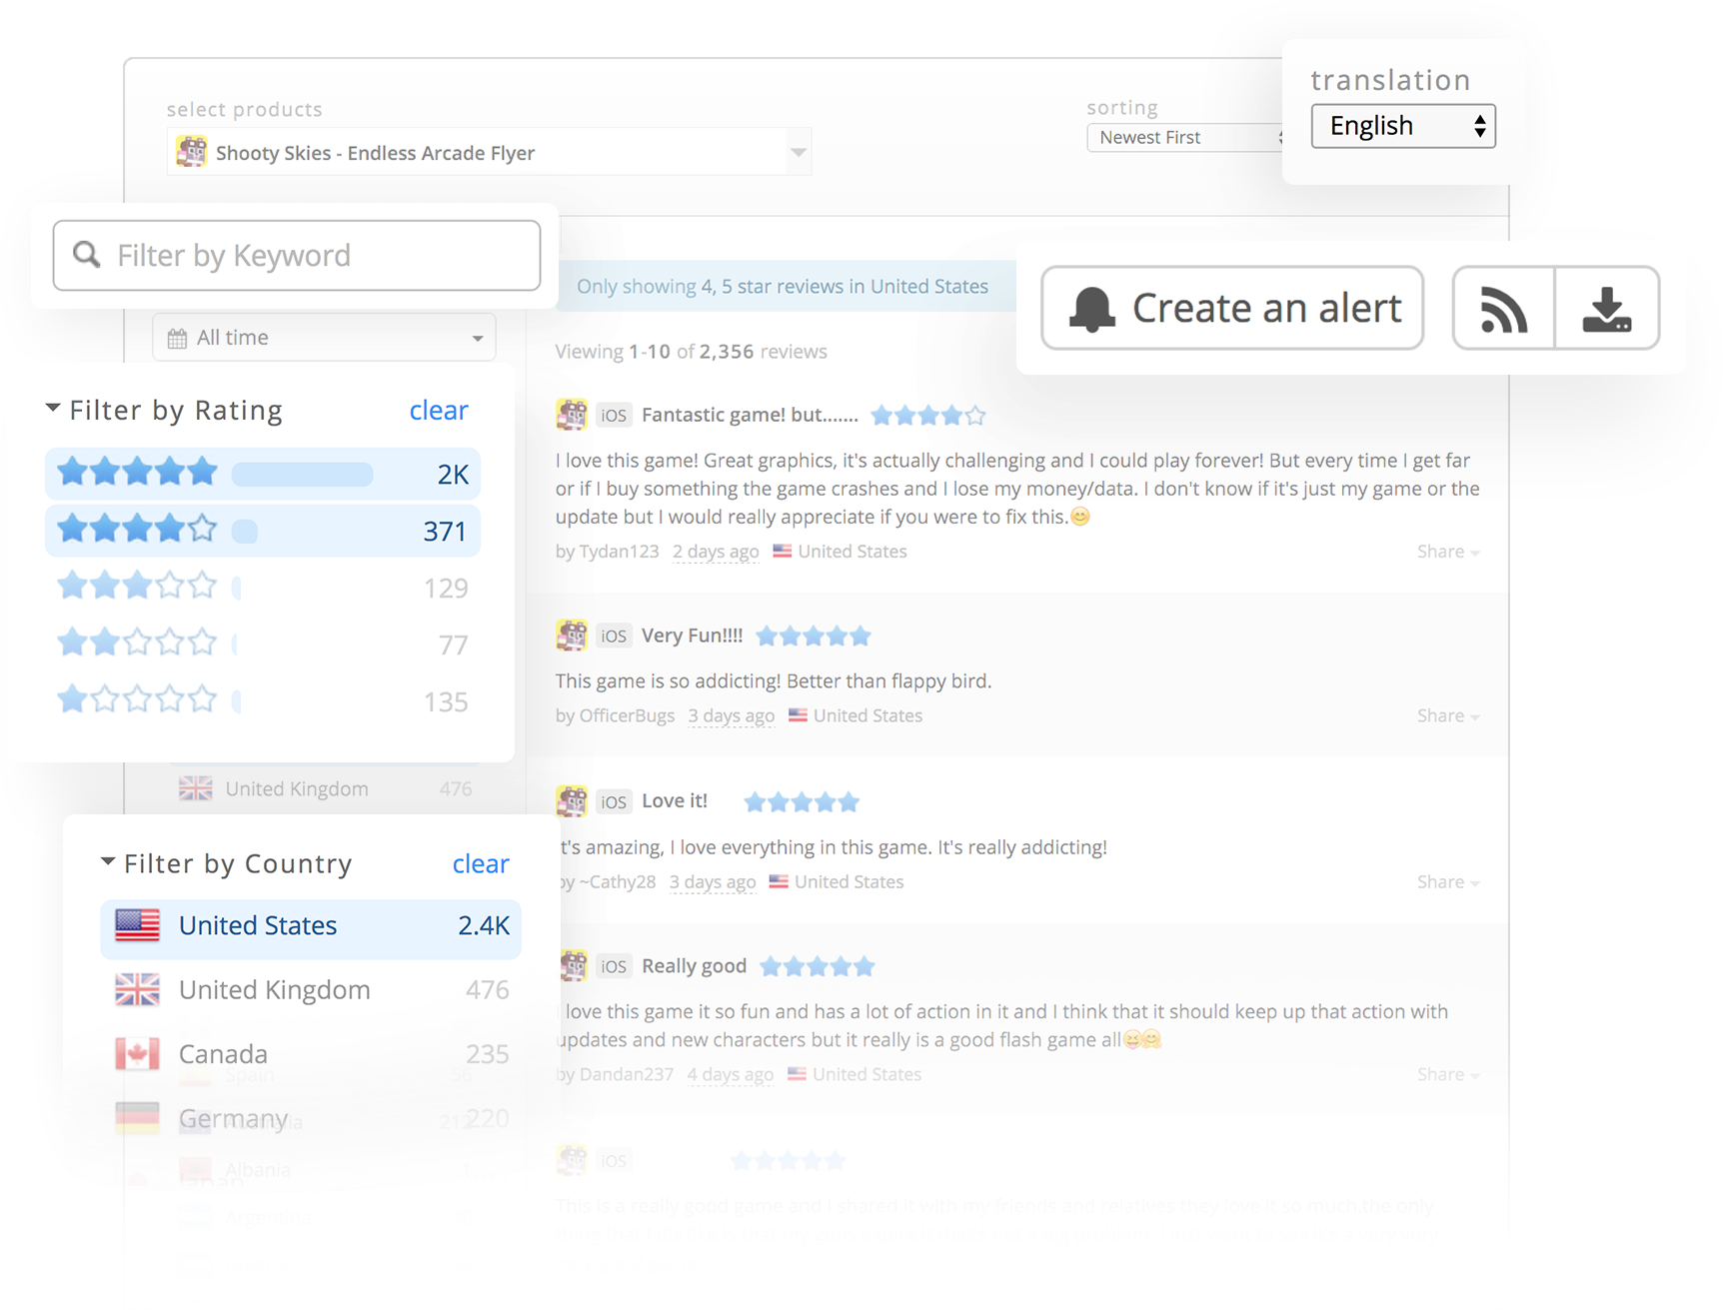Toggle Germany country filter
The width and height of the screenshot is (1723, 1310).
tap(311, 1117)
